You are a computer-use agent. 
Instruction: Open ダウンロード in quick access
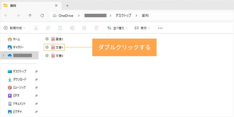pos(17,79)
